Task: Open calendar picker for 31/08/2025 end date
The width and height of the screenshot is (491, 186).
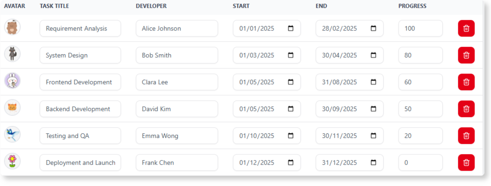Action: pyautogui.click(x=374, y=82)
